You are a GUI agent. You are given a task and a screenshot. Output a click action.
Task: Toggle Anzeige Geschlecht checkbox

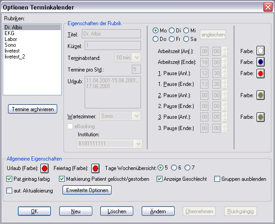159,179
